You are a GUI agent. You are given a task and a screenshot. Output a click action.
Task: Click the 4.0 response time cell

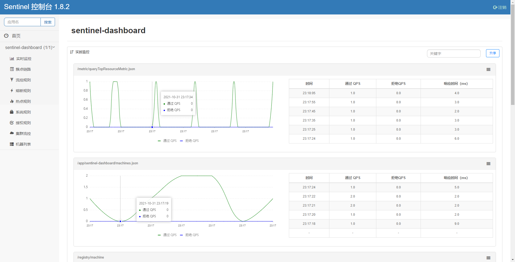pos(457,93)
